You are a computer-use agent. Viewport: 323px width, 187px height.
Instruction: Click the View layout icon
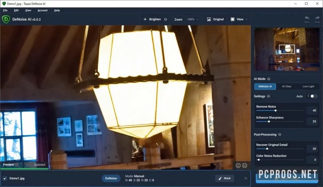point(233,19)
